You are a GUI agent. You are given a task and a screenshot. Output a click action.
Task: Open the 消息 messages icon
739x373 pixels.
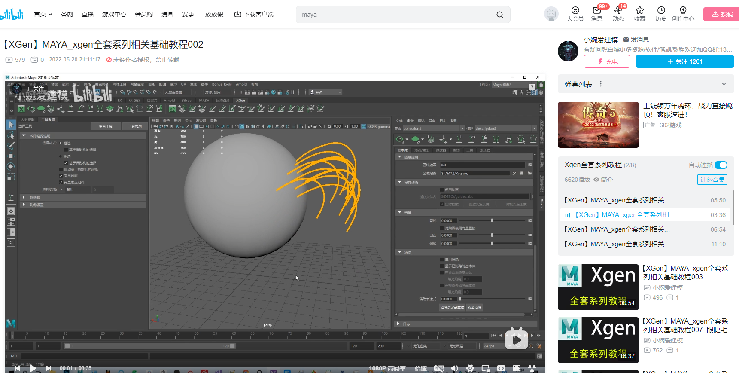[597, 14]
